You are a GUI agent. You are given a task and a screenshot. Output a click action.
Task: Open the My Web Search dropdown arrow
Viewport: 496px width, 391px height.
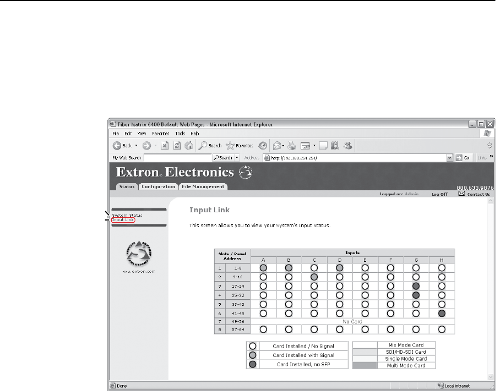[x=237, y=158]
